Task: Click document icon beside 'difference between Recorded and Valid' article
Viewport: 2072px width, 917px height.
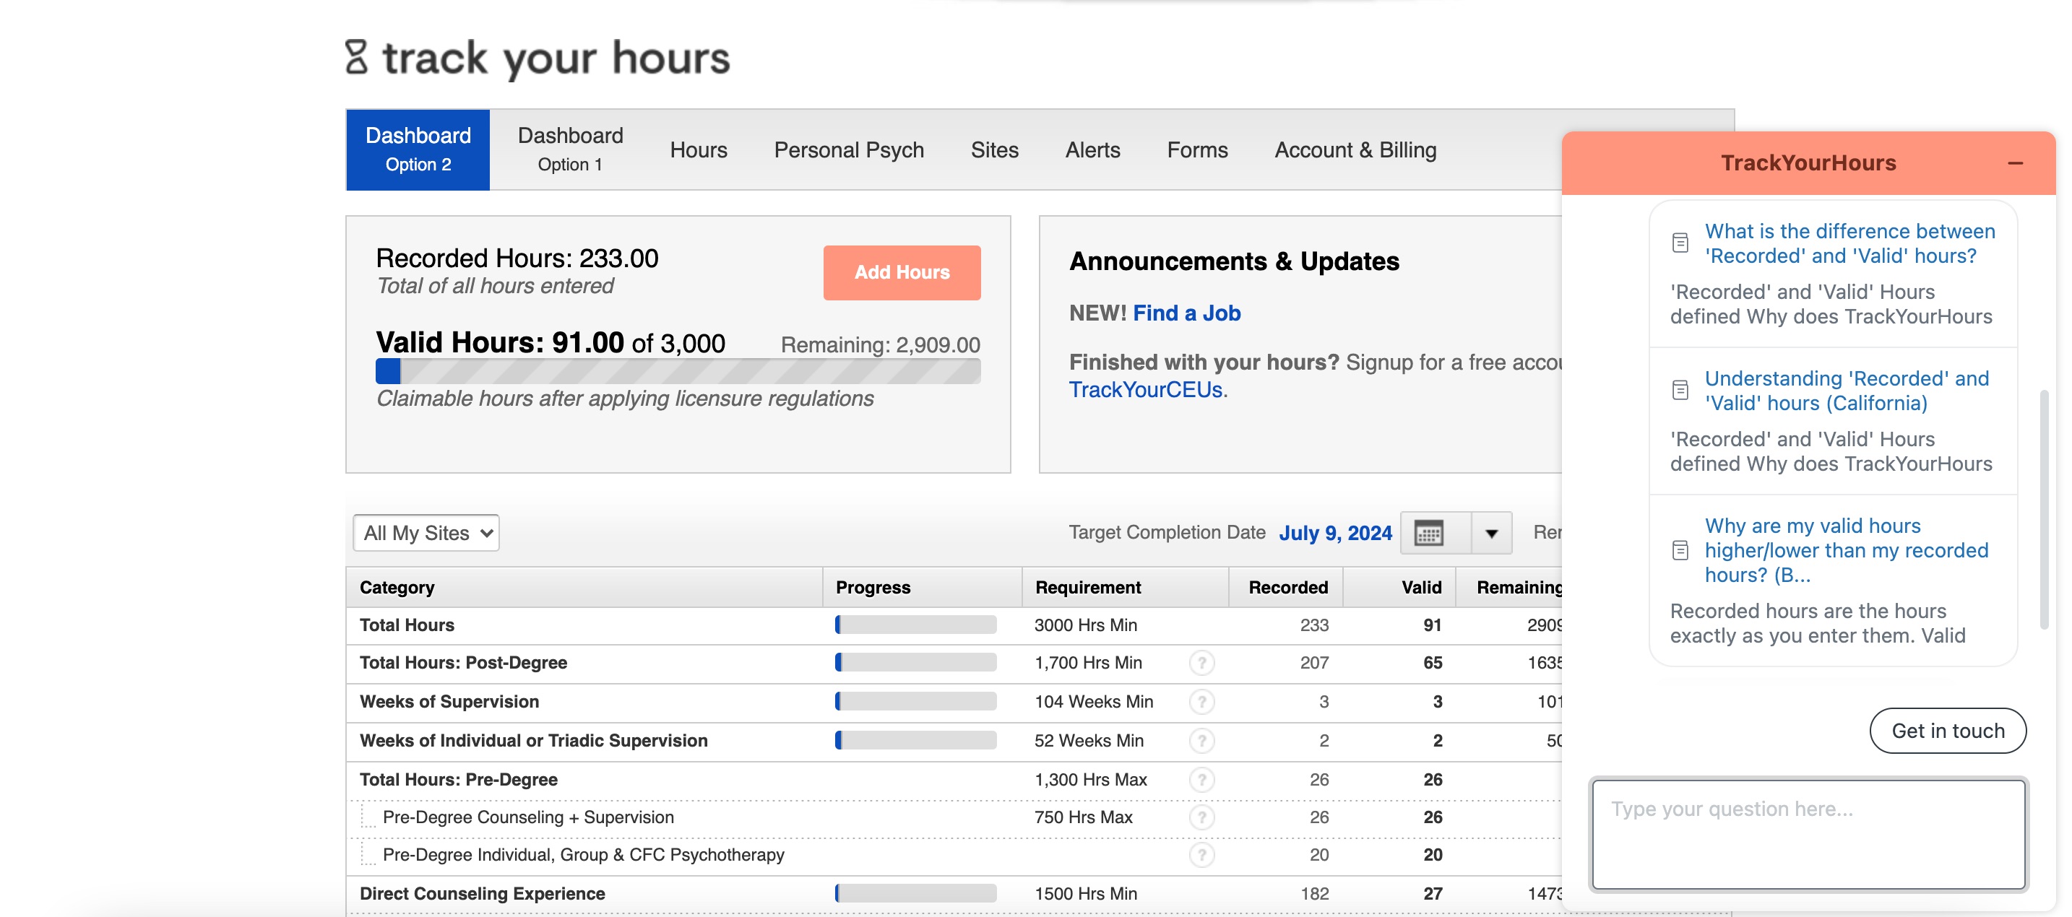Action: (1680, 243)
